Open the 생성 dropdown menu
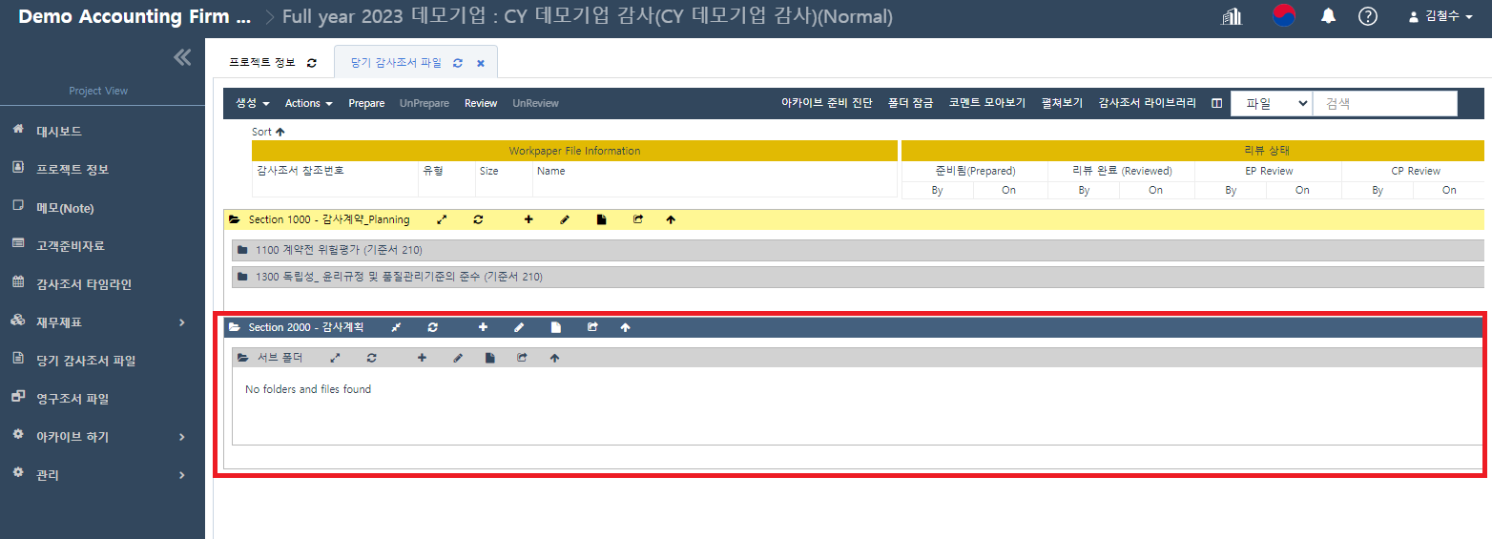This screenshot has width=1492, height=539. point(253,103)
